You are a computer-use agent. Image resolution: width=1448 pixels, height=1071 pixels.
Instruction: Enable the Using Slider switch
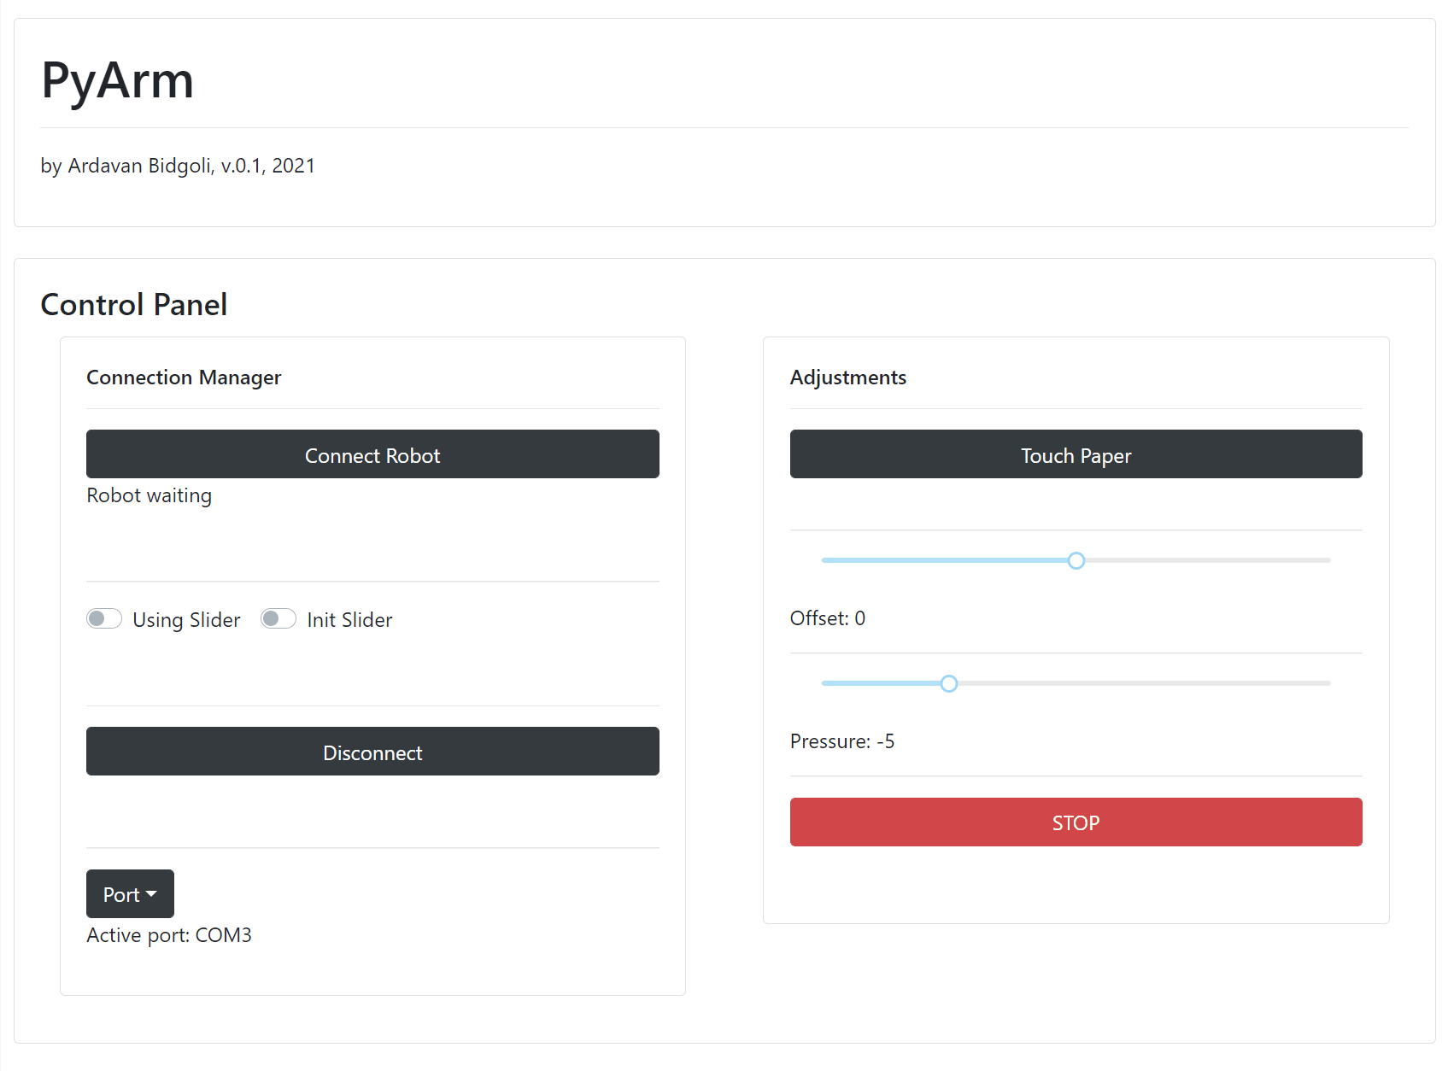(x=104, y=619)
